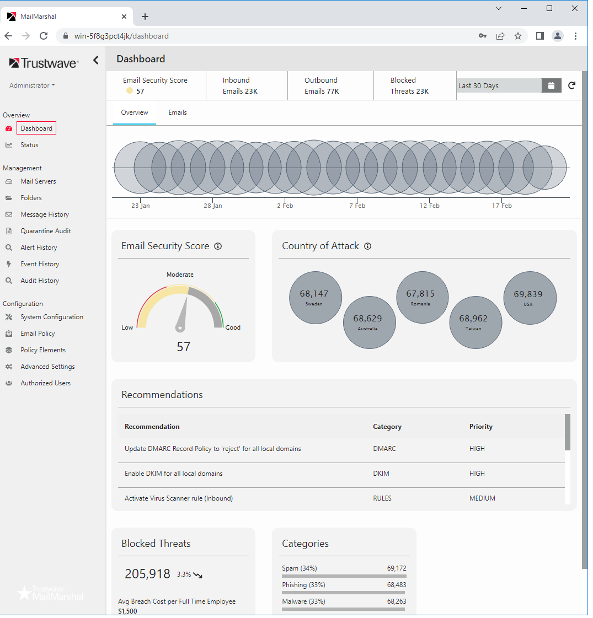The width and height of the screenshot is (593, 618).
Task: Open the Administrator user dropdown
Action: (33, 85)
